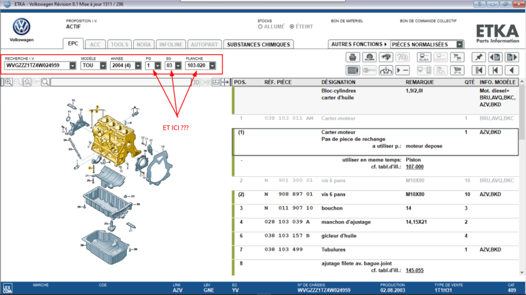Click the skip-back bar-triangle icon

495,70
